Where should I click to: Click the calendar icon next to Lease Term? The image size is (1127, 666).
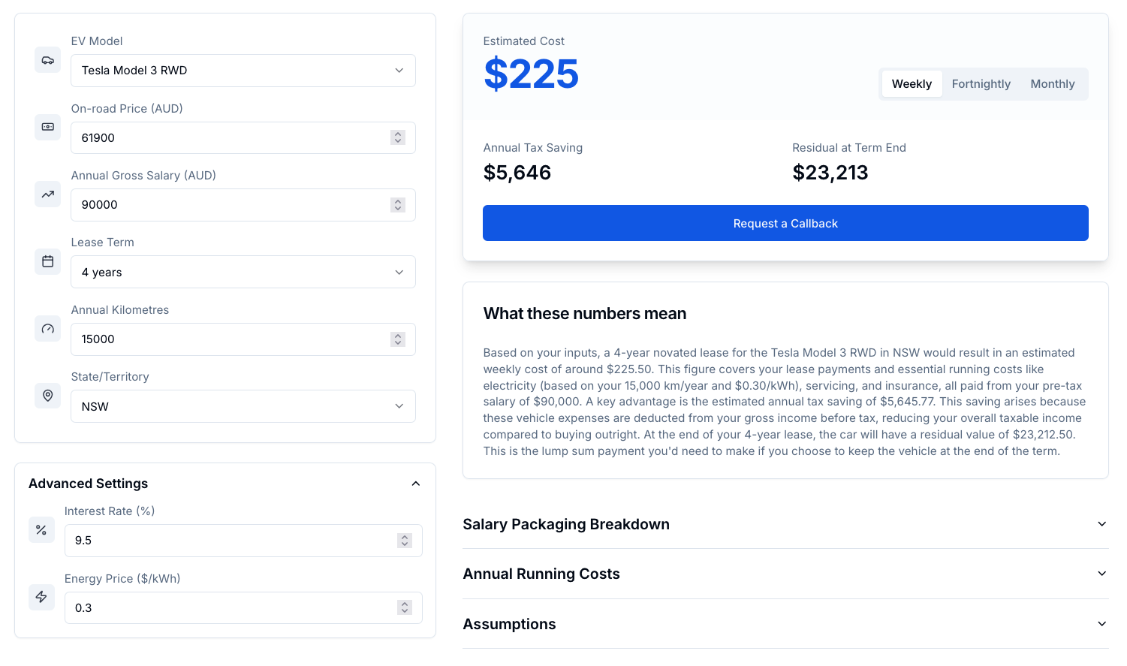[47, 261]
